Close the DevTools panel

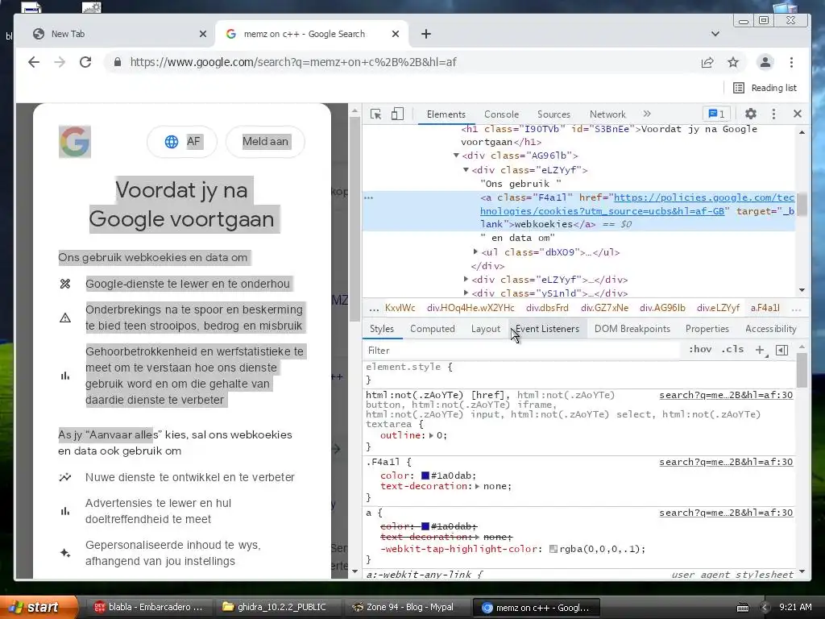click(x=797, y=114)
